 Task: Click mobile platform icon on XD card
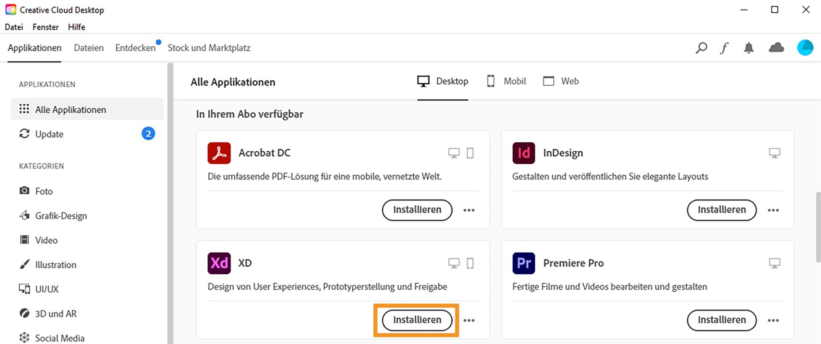(470, 263)
